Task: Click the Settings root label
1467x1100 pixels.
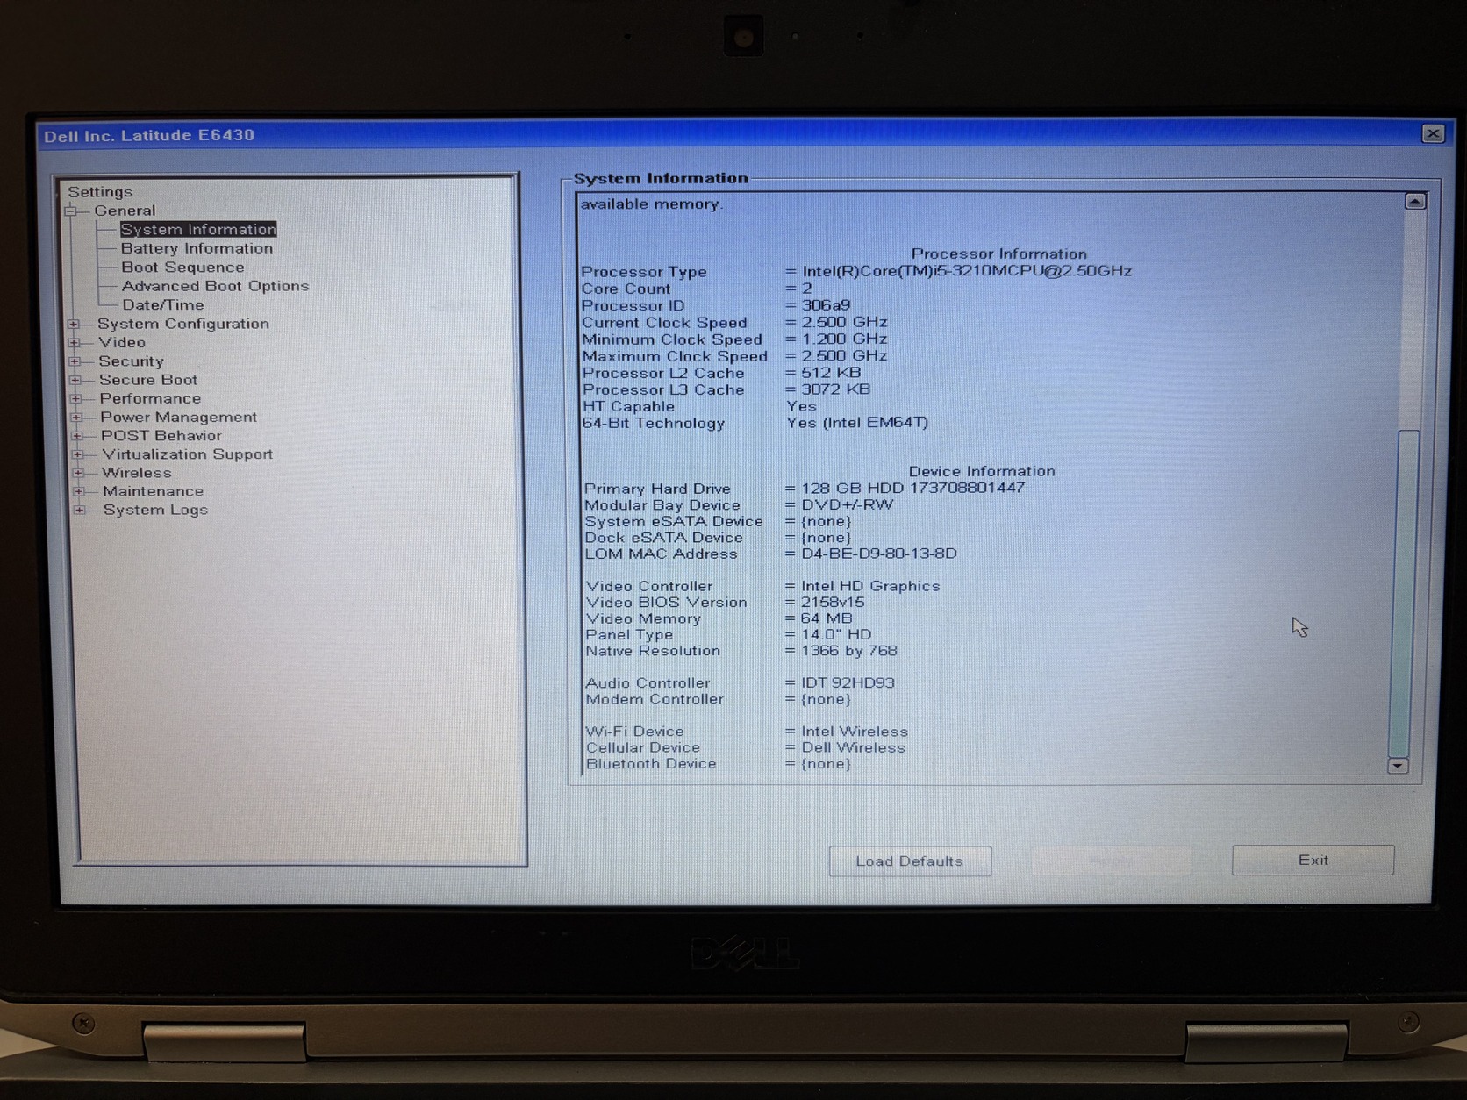Action: [100, 192]
